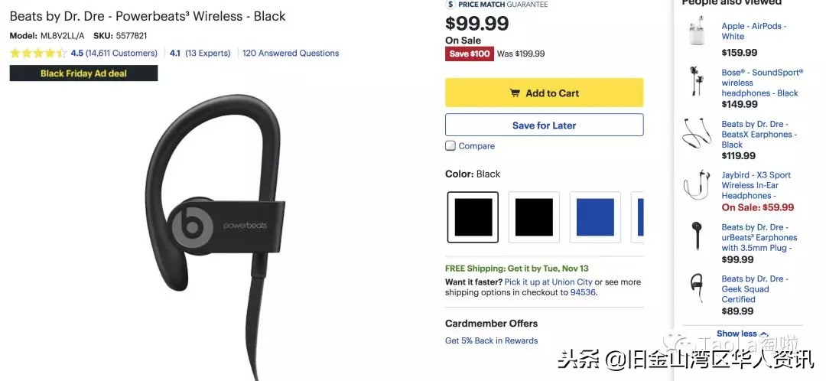Open the 13 Experts reviews link
The height and width of the screenshot is (381, 826).
coord(208,54)
